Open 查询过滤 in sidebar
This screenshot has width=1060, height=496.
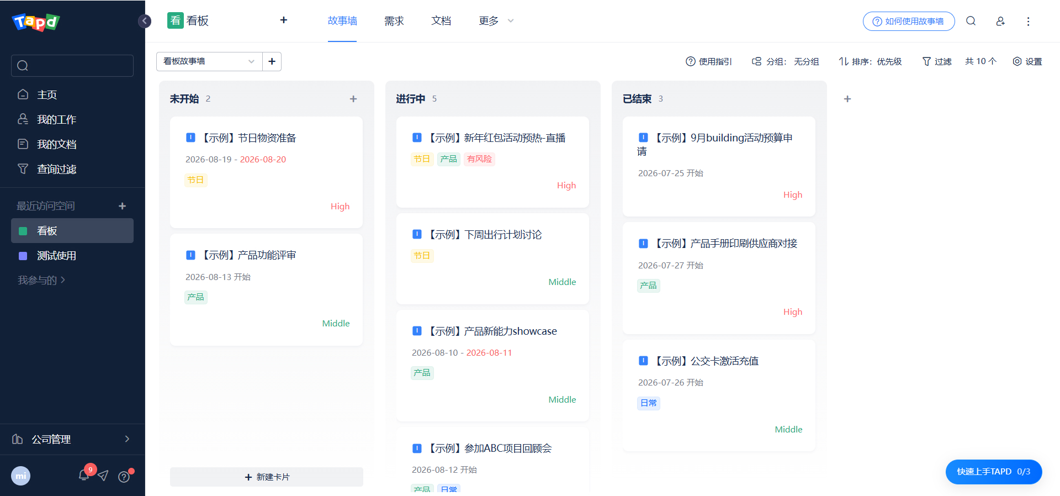click(x=72, y=169)
